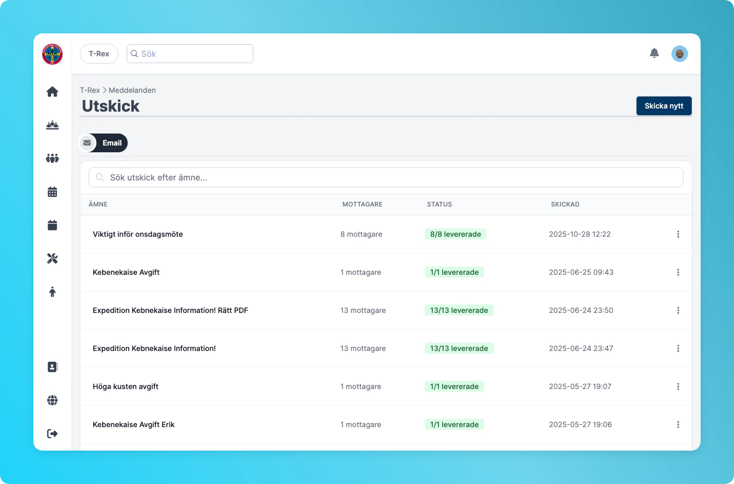
Task: Focus the top Sök search field
Action: [x=190, y=54]
